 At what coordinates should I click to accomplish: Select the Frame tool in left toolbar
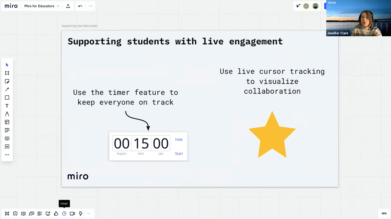7,73
